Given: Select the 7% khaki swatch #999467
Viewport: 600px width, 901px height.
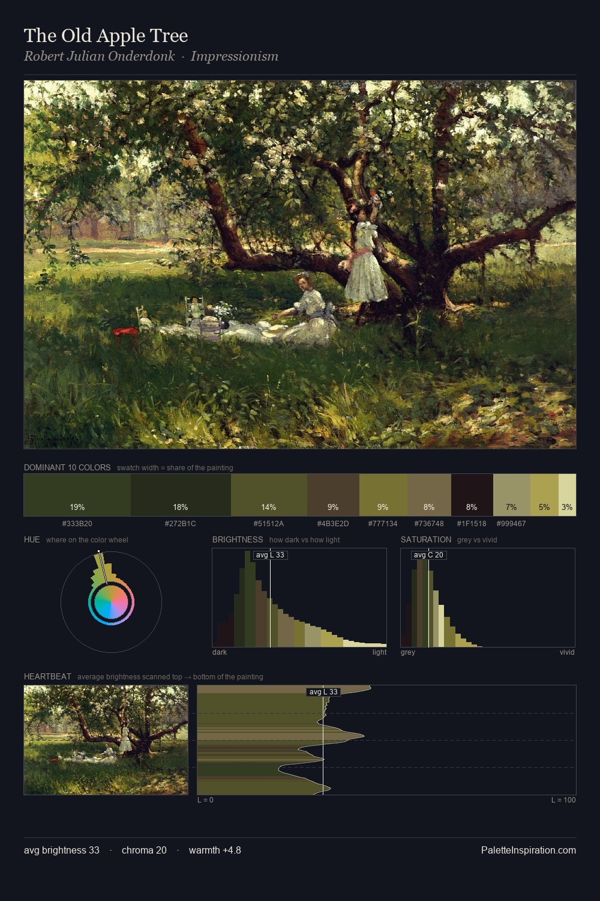Looking at the screenshot, I should point(512,495).
